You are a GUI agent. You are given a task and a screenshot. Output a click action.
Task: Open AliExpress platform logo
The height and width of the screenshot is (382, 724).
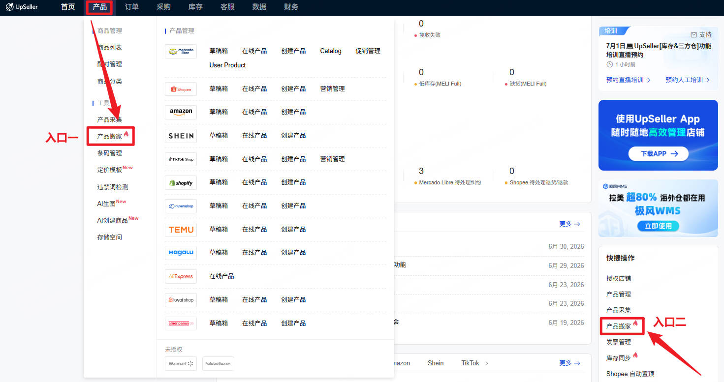coord(181,276)
